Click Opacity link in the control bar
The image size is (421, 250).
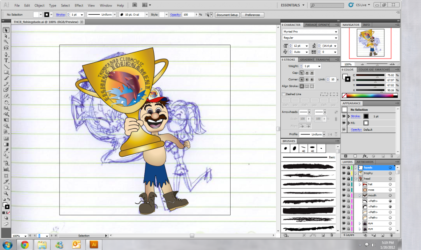coord(175,15)
